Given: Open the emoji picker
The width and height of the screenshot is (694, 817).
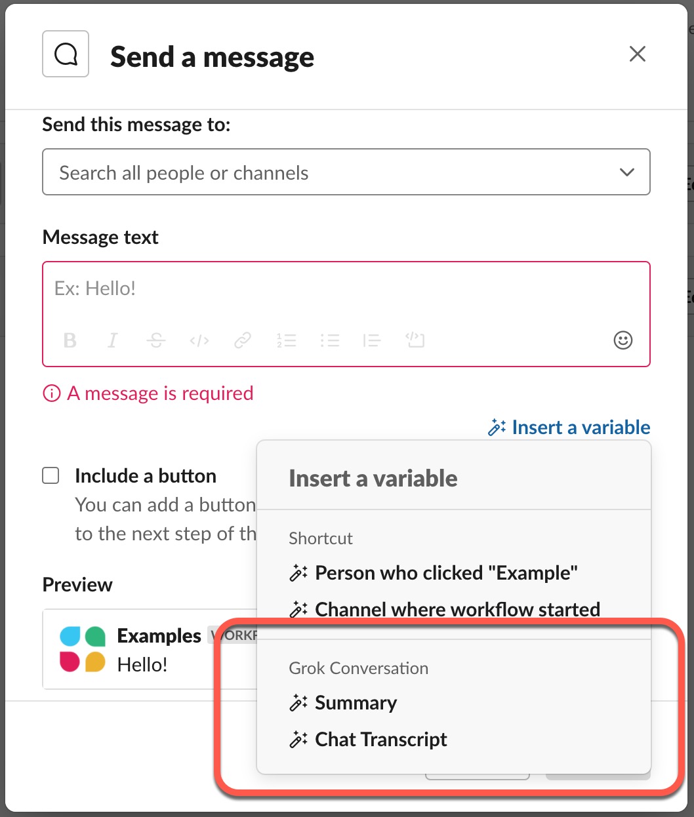Looking at the screenshot, I should pos(623,340).
